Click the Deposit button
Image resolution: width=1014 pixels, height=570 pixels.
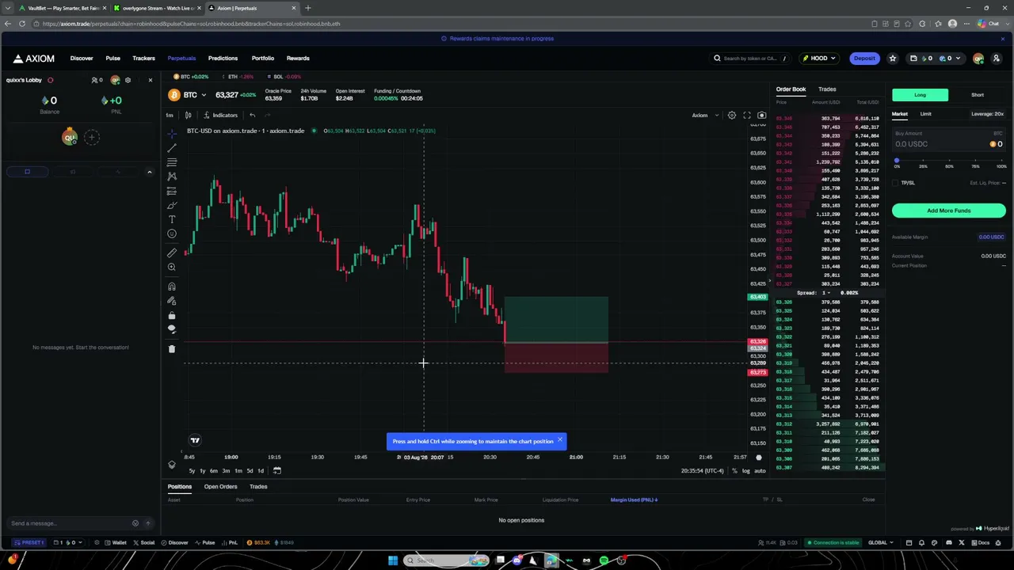[x=864, y=58]
